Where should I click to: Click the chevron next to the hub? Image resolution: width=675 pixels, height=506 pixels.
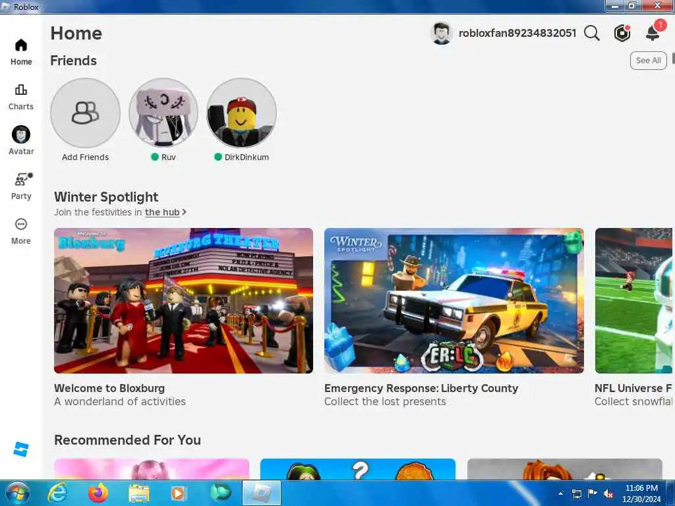(185, 212)
